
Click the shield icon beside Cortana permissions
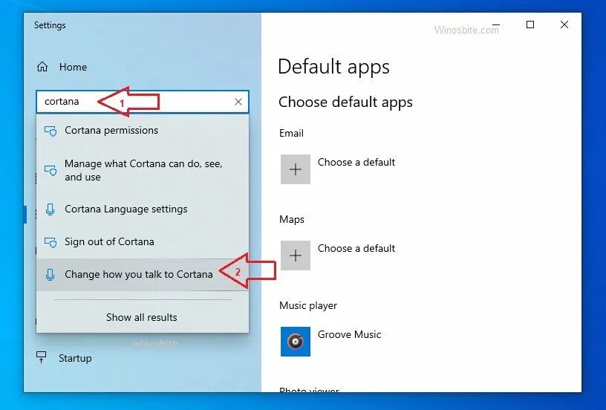point(50,131)
